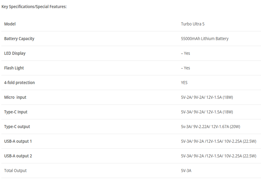Select the 55000mAh Lithium Battery text
This screenshot has width=261, height=181.
pyautogui.click(x=204, y=39)
